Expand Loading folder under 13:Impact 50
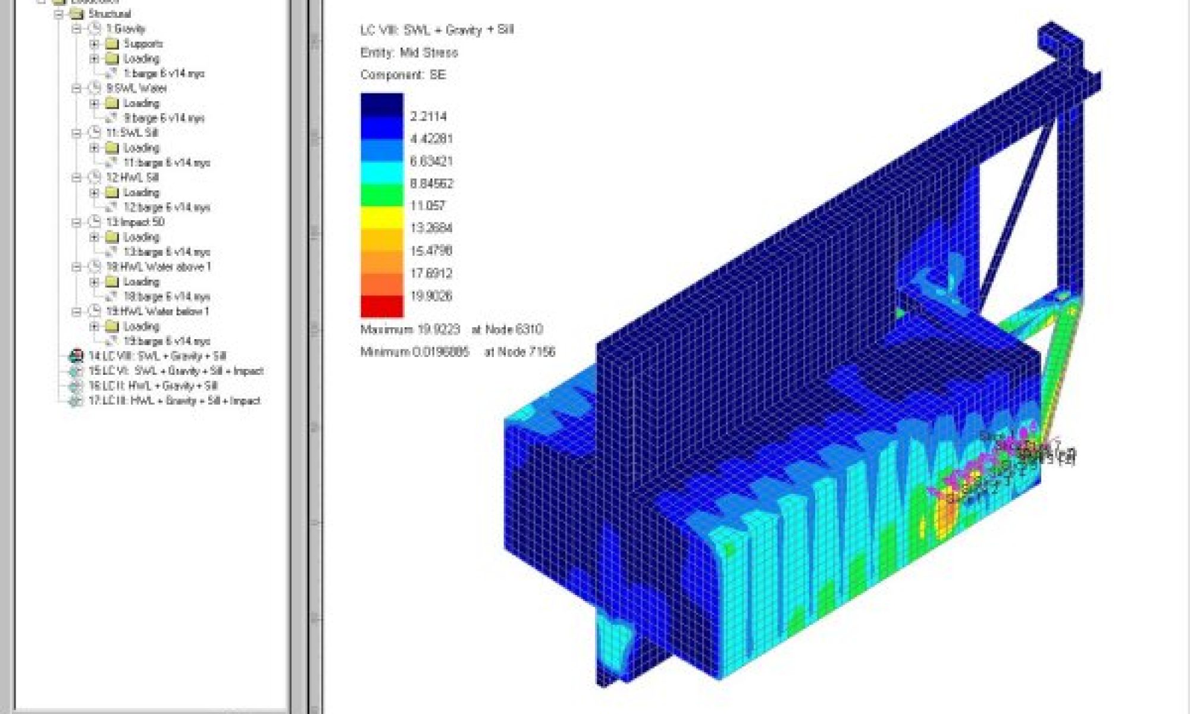 point(94,237)
